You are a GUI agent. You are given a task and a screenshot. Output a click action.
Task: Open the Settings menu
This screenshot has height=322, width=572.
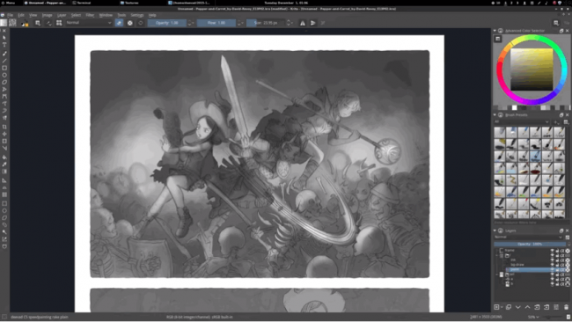[x=136, y=15]
